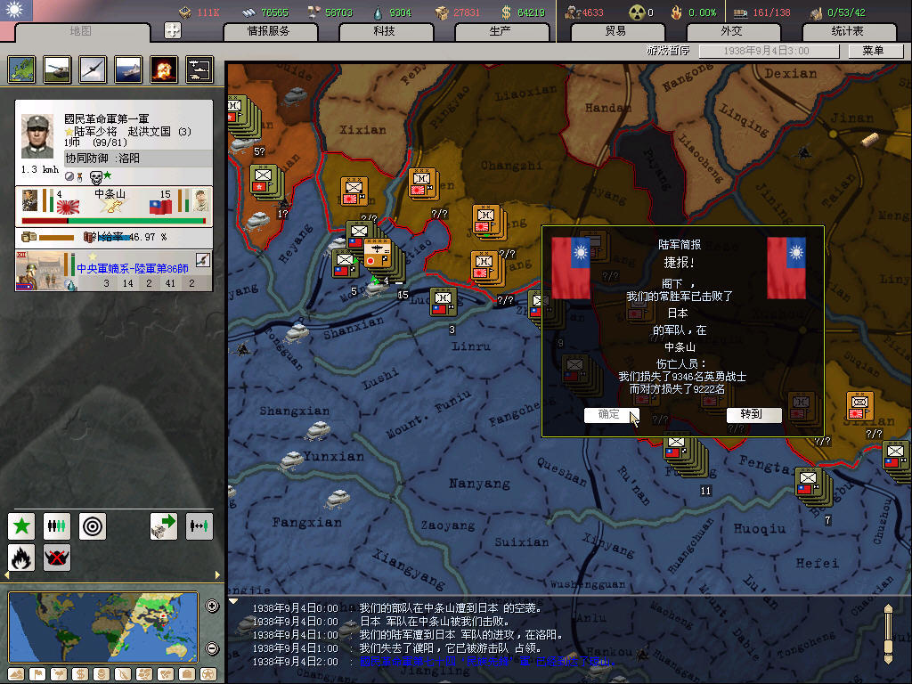The width and height of the screenshot is (912, 684).
Task: Expand order buttons with right yellow arrow
Action: 218,576
